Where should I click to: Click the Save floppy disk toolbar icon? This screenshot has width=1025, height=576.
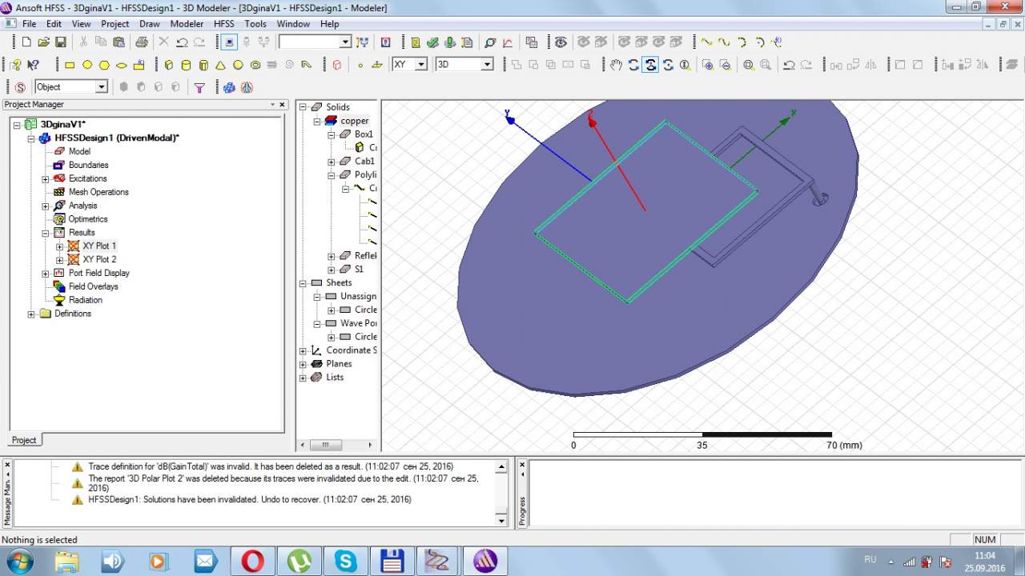coord(60,42)
